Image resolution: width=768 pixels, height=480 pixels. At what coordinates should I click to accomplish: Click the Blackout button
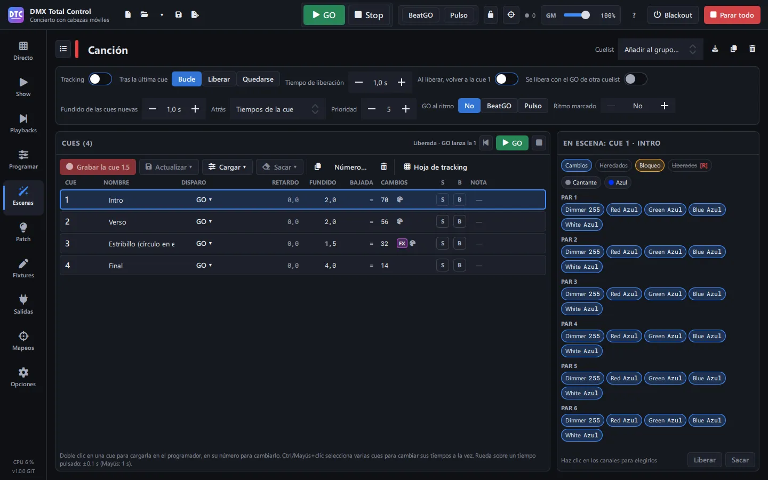[673, 15]
